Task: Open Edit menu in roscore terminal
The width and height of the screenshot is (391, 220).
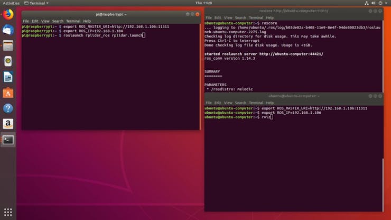Action: [218, 18]
